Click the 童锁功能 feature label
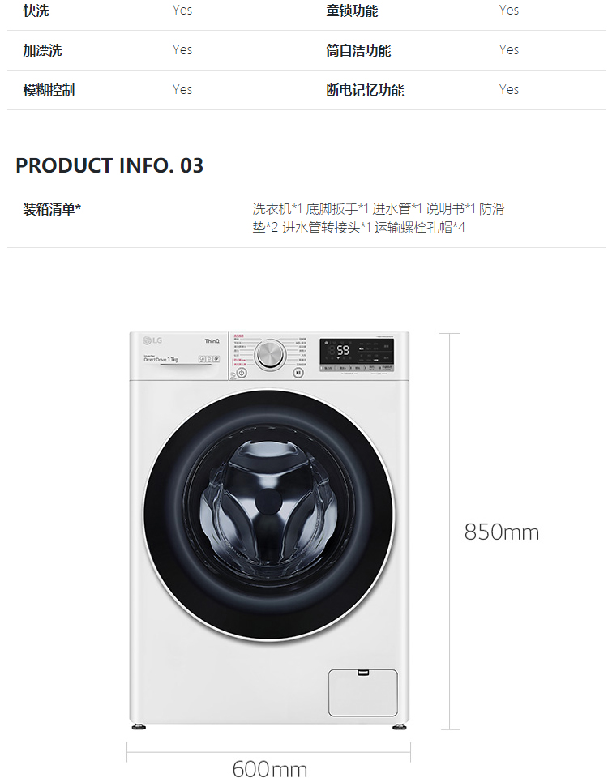The height and width of the screenshot is (778, 608). tap(352, 11)
